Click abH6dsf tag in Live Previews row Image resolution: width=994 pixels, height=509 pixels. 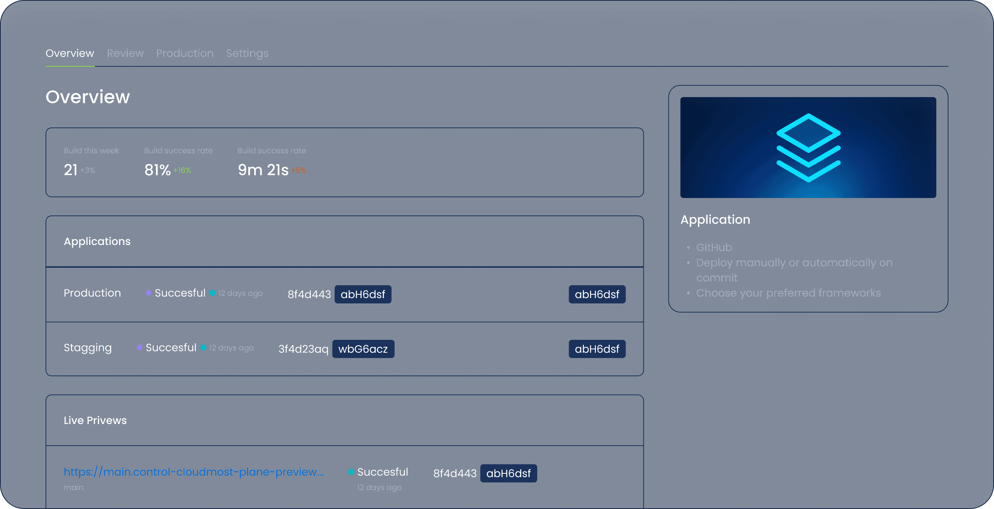click(508, 473)
